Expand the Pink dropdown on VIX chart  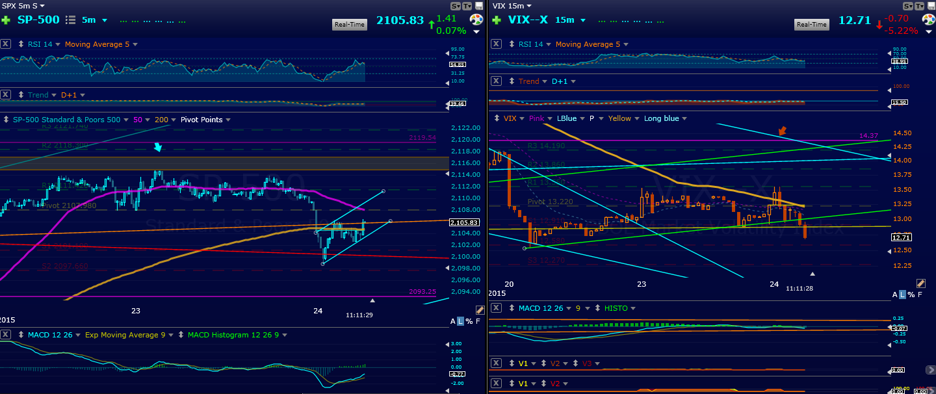[x=550, y=118]
